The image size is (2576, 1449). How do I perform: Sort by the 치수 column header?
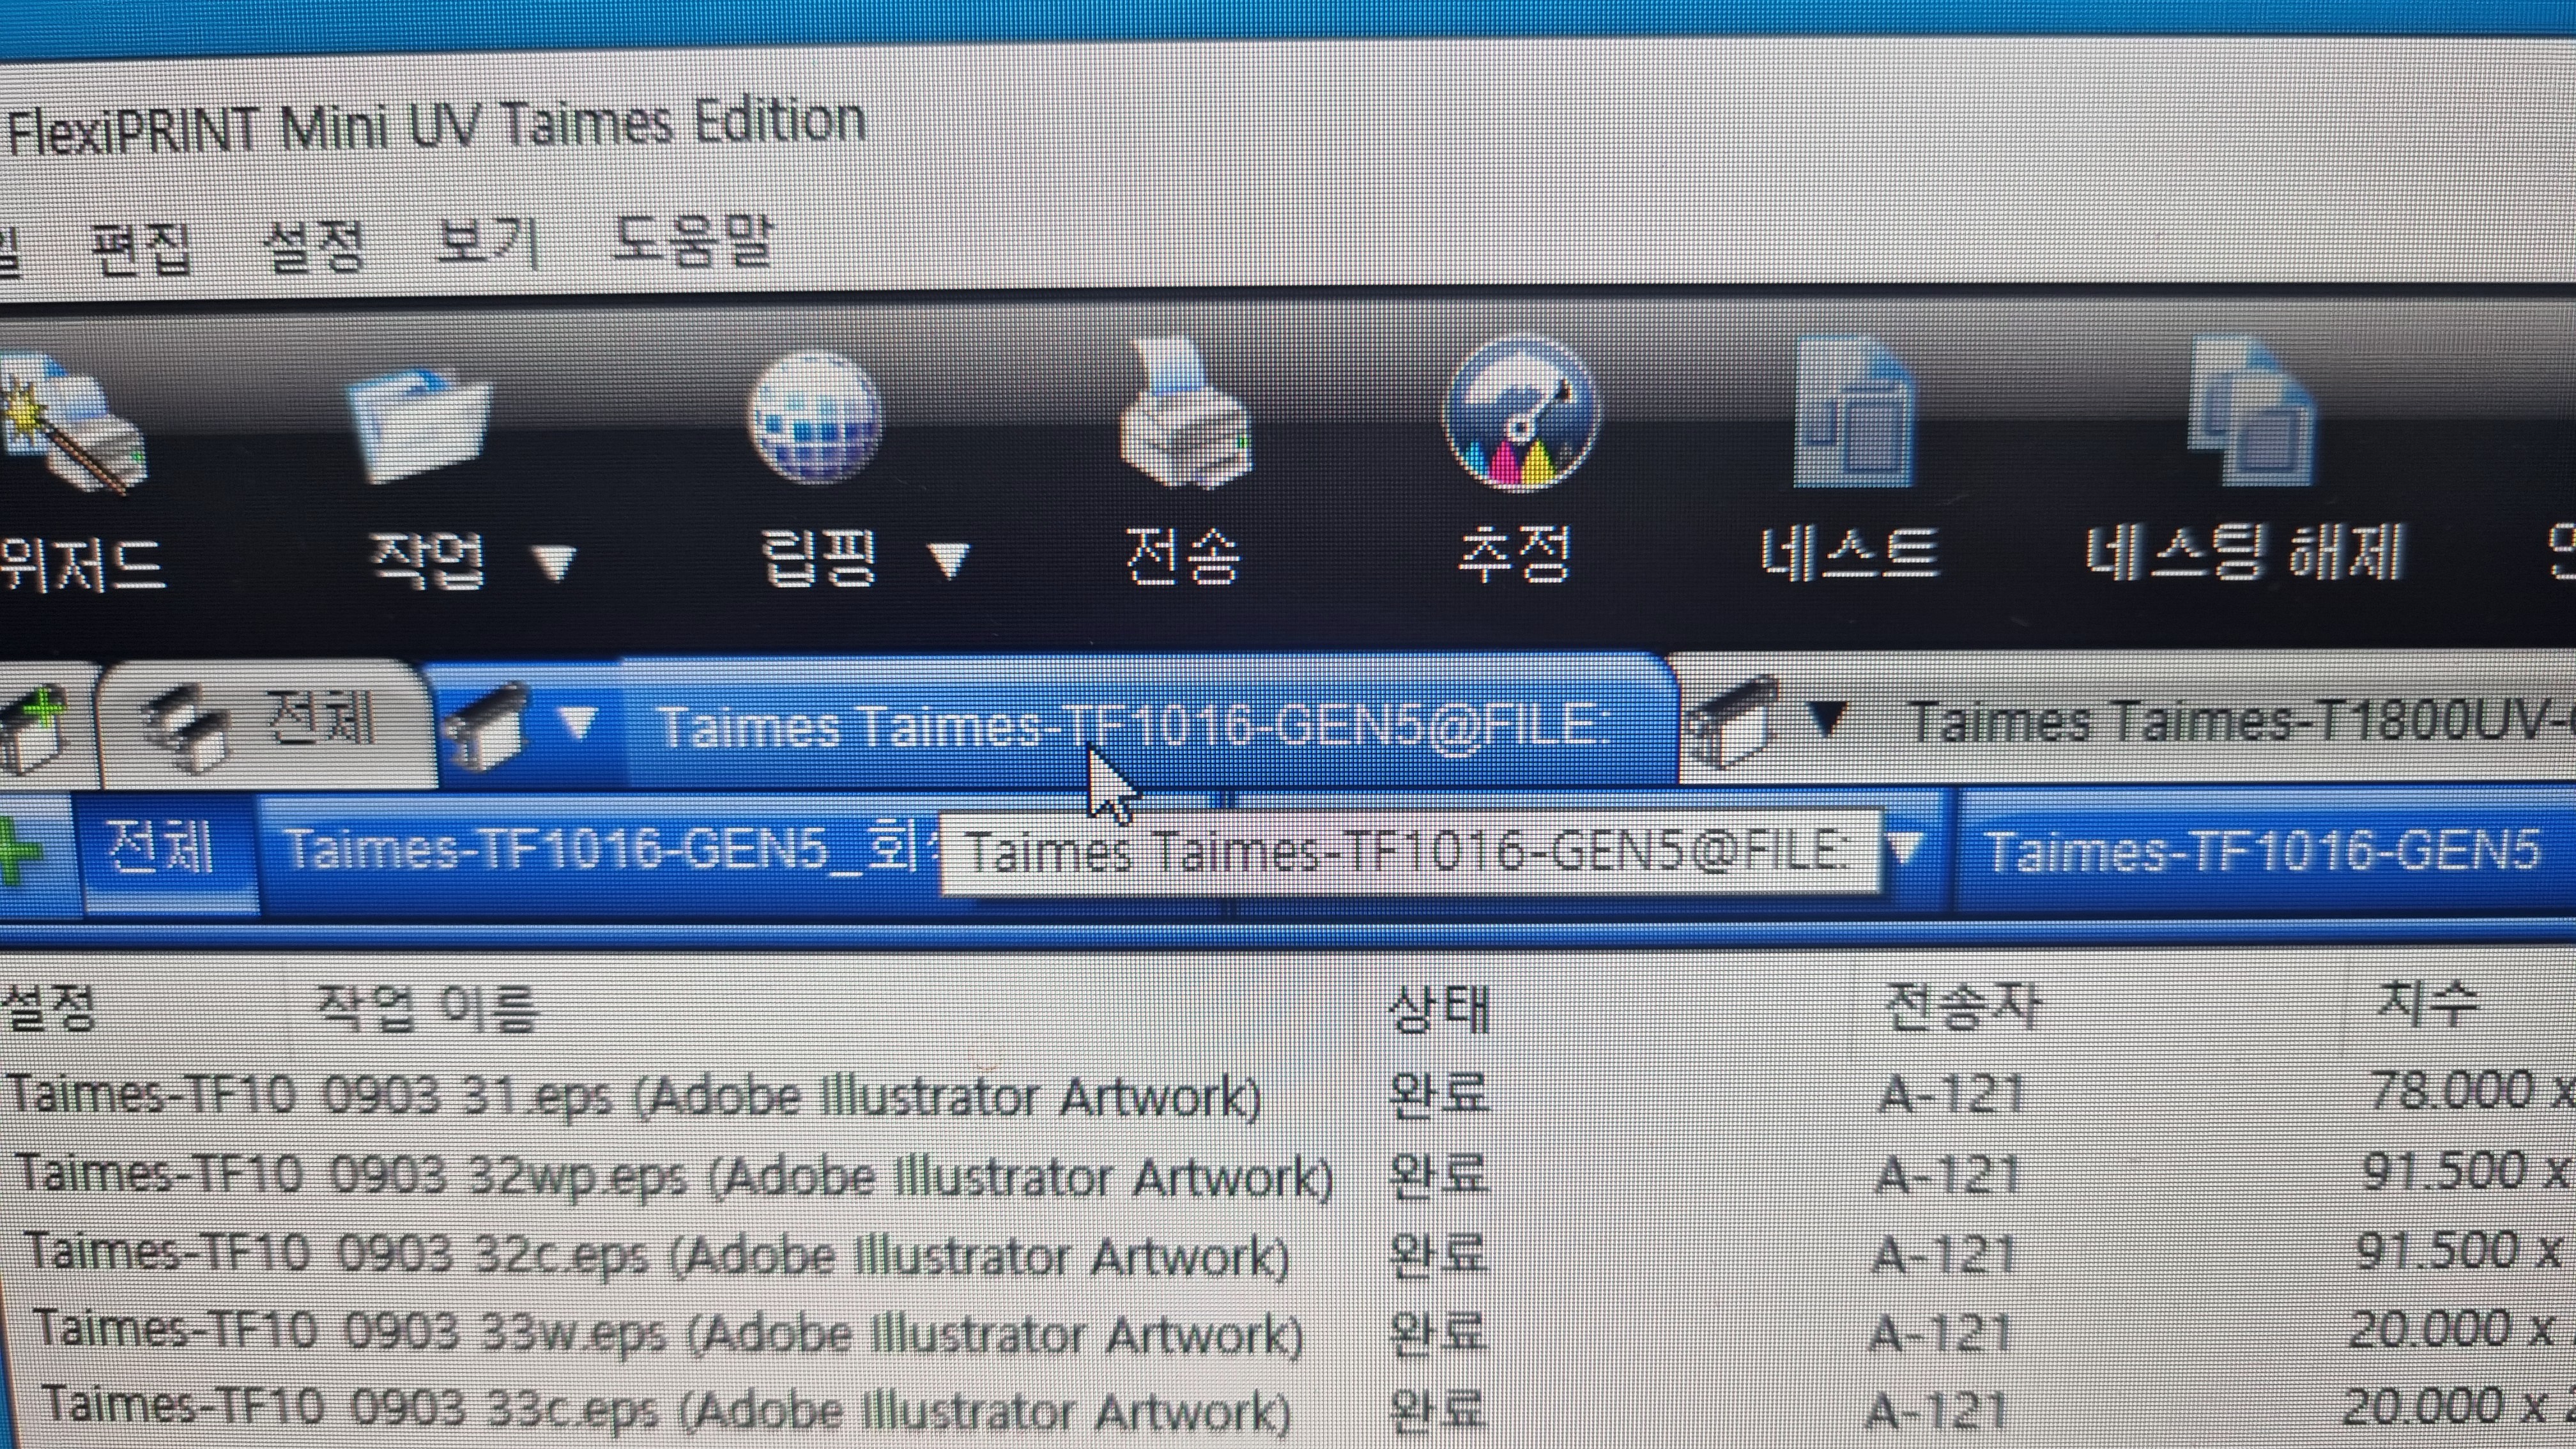(x=2428, y=1002)
